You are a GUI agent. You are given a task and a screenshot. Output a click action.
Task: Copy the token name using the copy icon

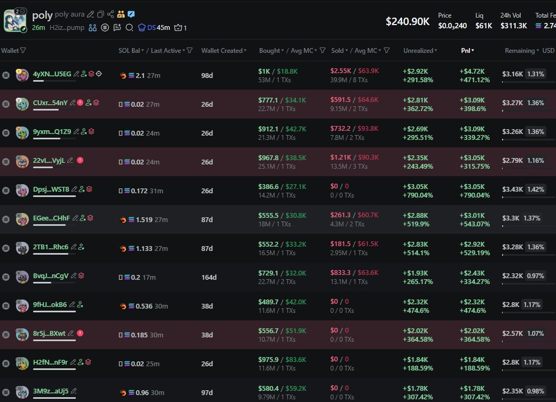[x=100, y=14]
